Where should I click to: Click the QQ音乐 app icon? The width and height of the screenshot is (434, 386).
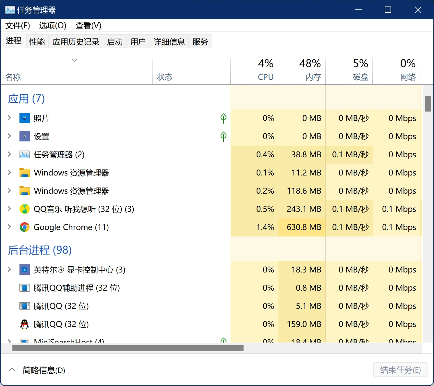(25, 209)
